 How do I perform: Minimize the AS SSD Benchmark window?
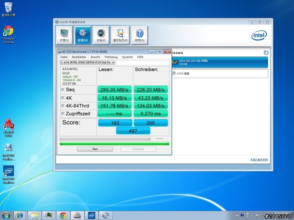(152, 52)
